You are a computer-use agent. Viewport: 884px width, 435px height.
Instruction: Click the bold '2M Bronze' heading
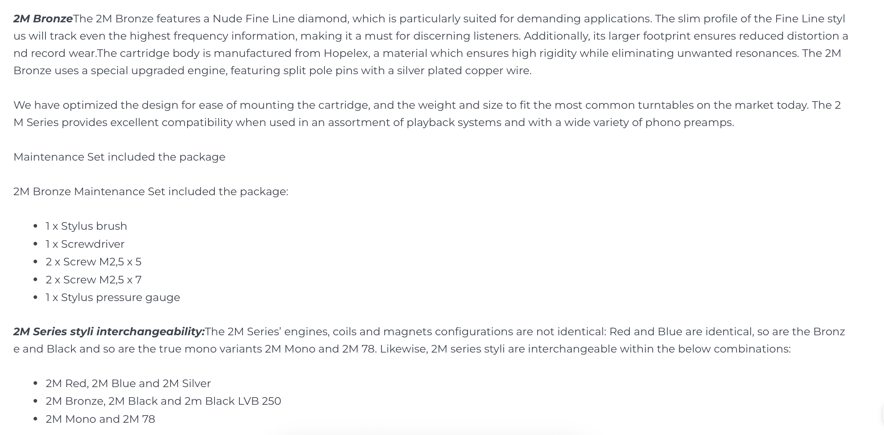click(43, 19)
